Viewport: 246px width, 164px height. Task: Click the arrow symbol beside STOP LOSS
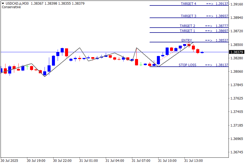[209, 65]
